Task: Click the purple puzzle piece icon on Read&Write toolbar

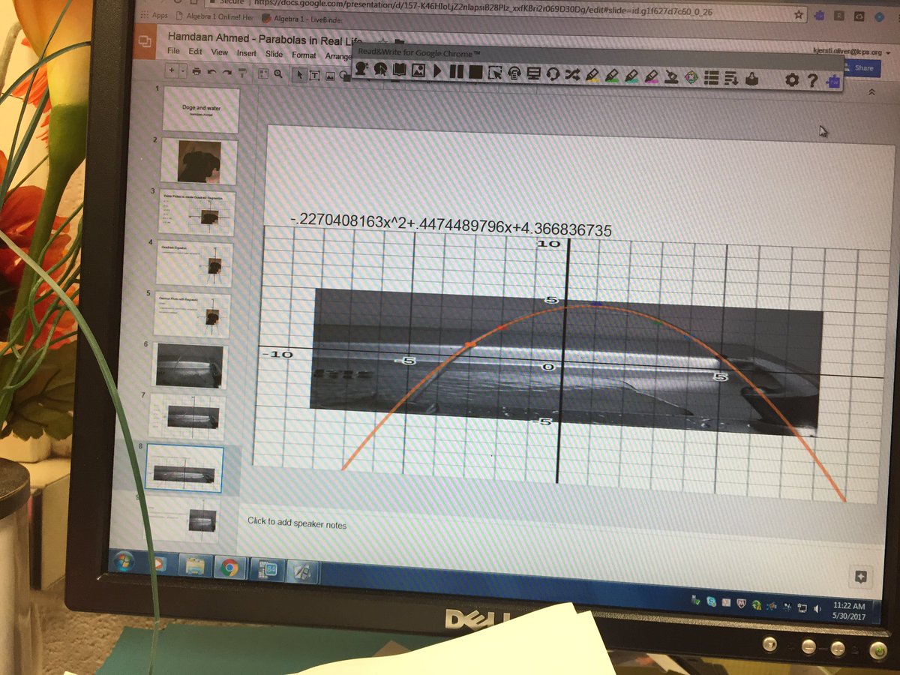Action: coord(832,81)
